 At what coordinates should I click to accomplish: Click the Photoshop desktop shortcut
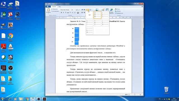click(17, 16)
